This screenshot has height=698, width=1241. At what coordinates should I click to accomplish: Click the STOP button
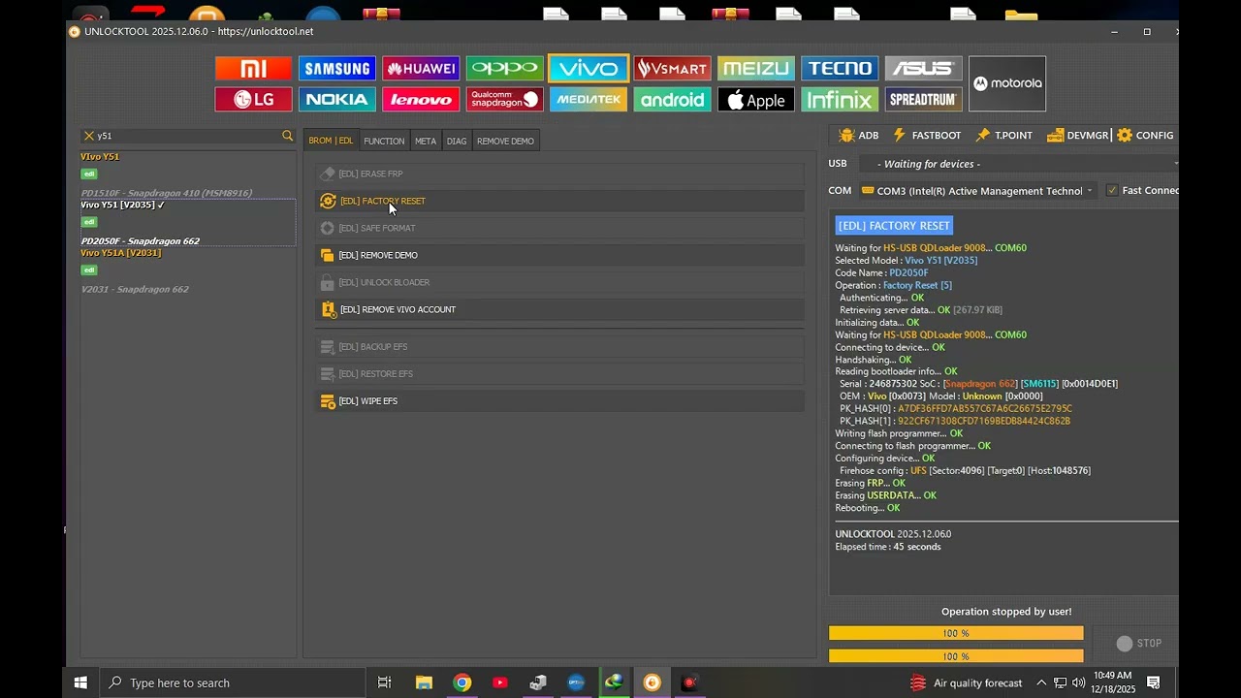[1138, 644]
